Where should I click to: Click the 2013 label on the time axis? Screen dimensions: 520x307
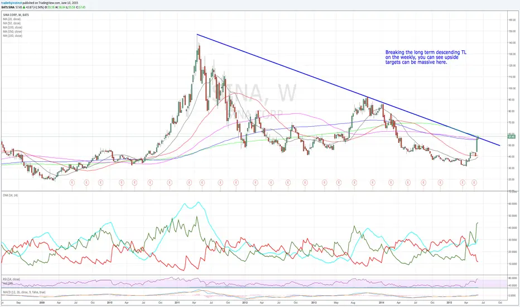point(314,303)
